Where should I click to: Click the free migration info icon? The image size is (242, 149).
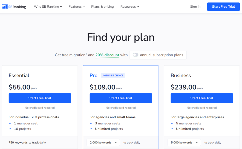pyautogui.click(x=87, y=54)
